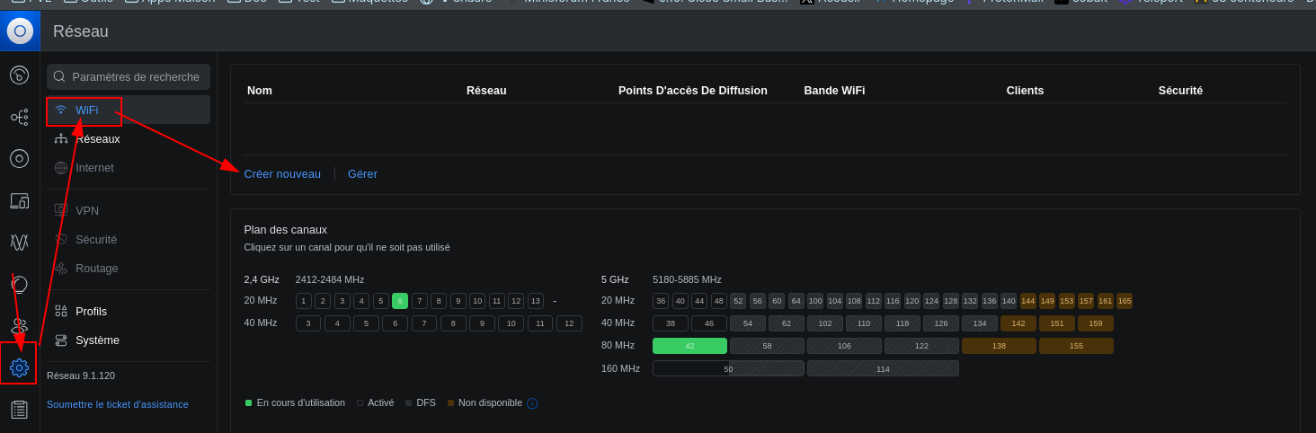
Task: Click the DFS legend entry
Action: pos(420,402)
